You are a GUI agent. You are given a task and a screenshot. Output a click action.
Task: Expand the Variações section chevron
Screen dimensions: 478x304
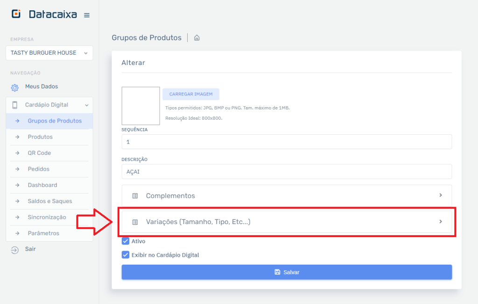441,222
